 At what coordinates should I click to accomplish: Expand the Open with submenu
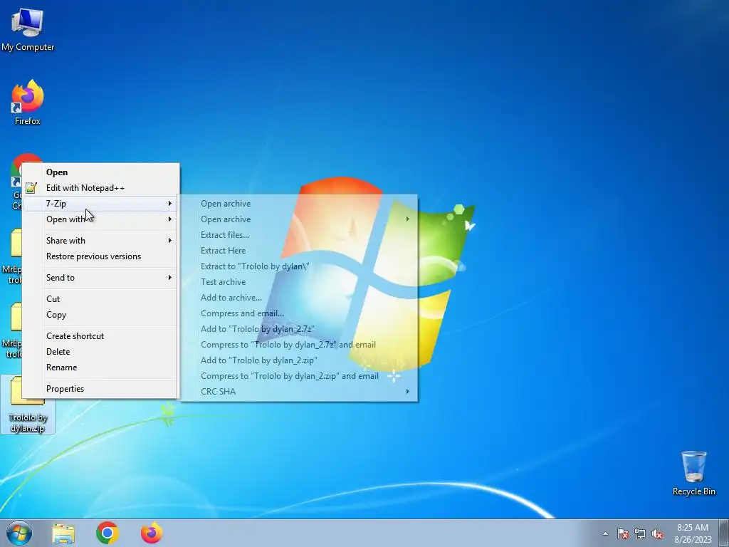pyautogui.click(x=100, y=219)
